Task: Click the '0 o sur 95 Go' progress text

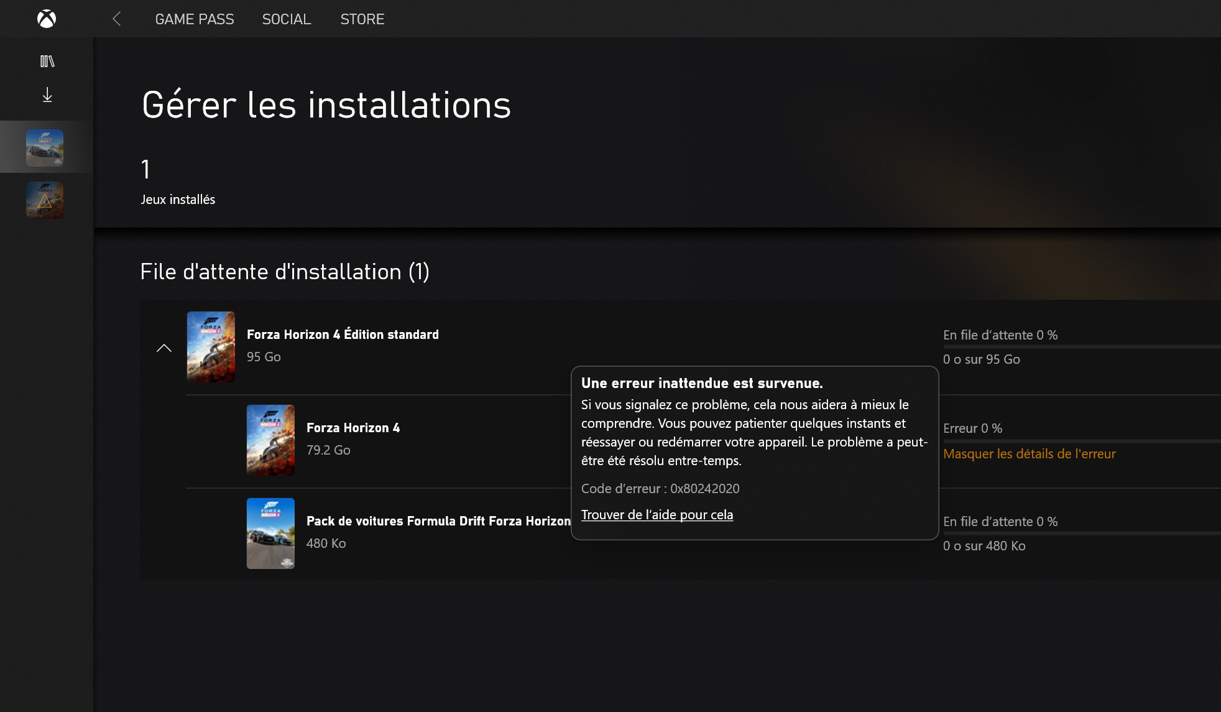Action: 981,359
